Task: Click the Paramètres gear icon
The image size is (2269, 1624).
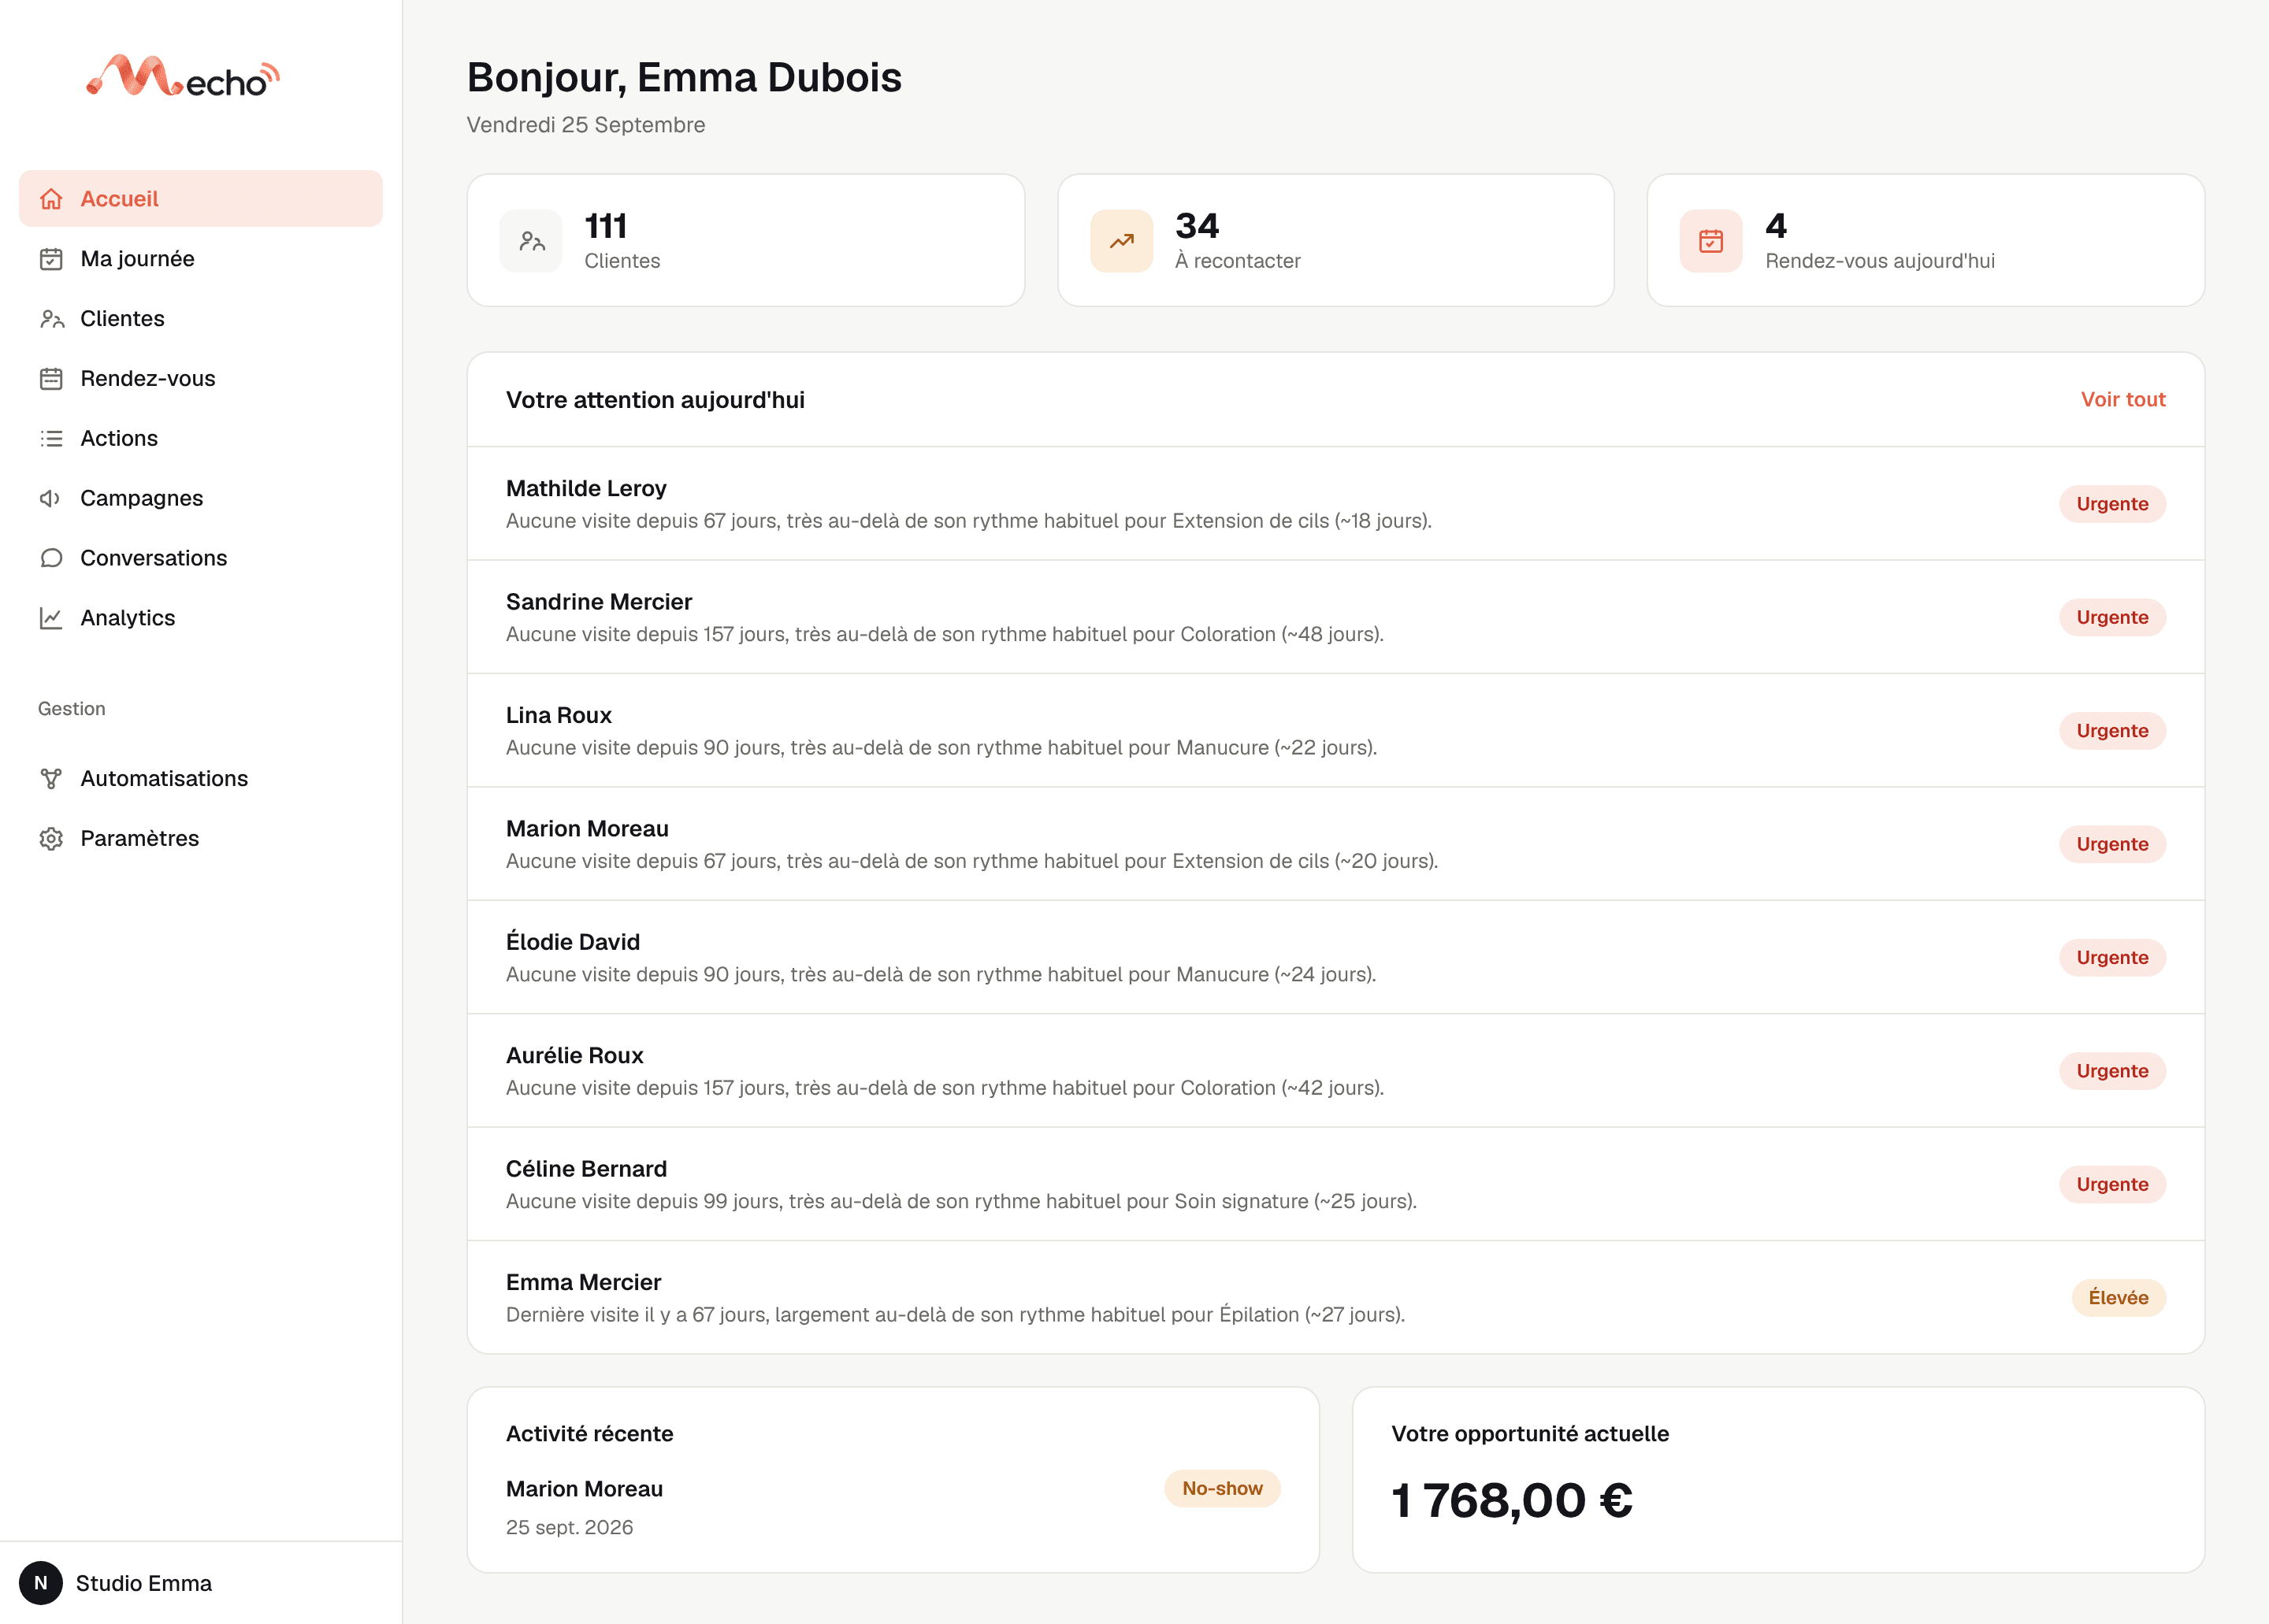Action: 51,839
